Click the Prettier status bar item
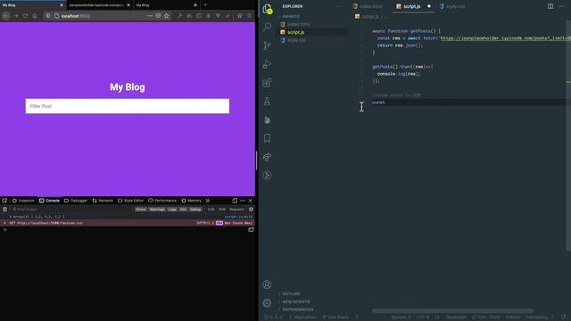 tap(512, 317)
